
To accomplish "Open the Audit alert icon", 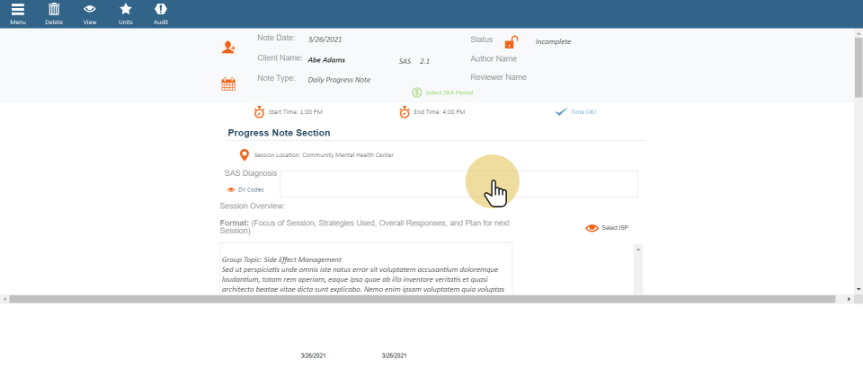I will [161, 10].
